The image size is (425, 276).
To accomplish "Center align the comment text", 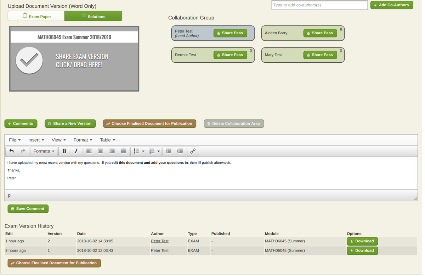I will coord(101,151).
